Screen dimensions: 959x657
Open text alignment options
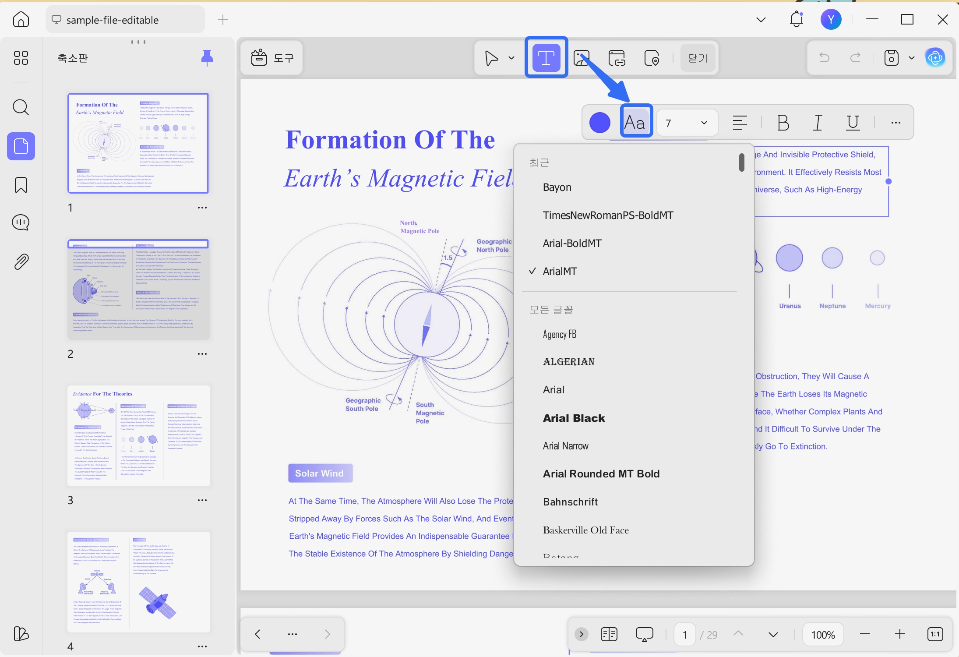pyautogui.click(x=740, y=123)
